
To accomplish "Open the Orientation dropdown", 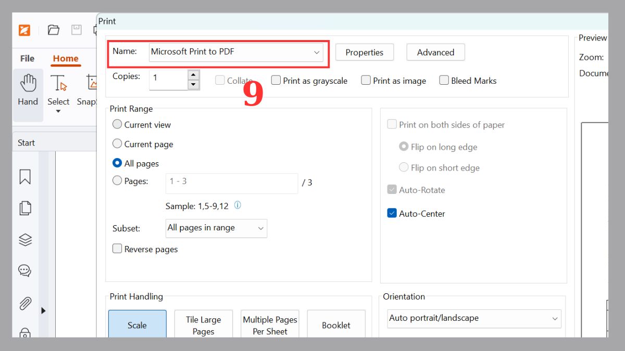I will (x=474, y=318).
